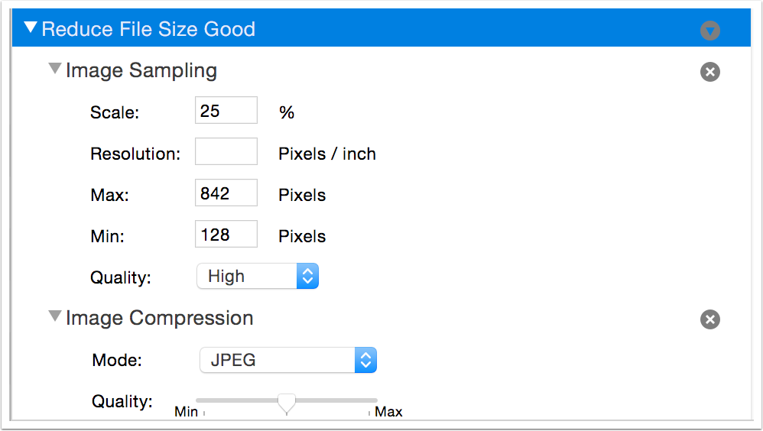Open the sampling Quality dropdown set to High
763x431 pixels.
coord(257,277)
